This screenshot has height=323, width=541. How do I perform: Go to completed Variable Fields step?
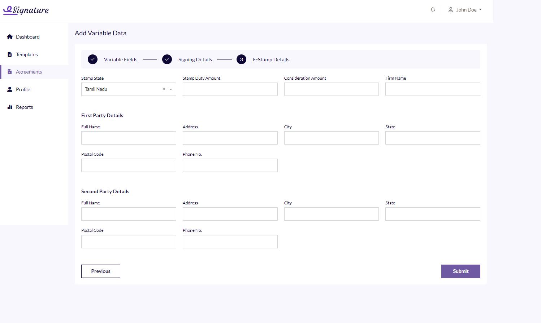click(x=93, y=59)
